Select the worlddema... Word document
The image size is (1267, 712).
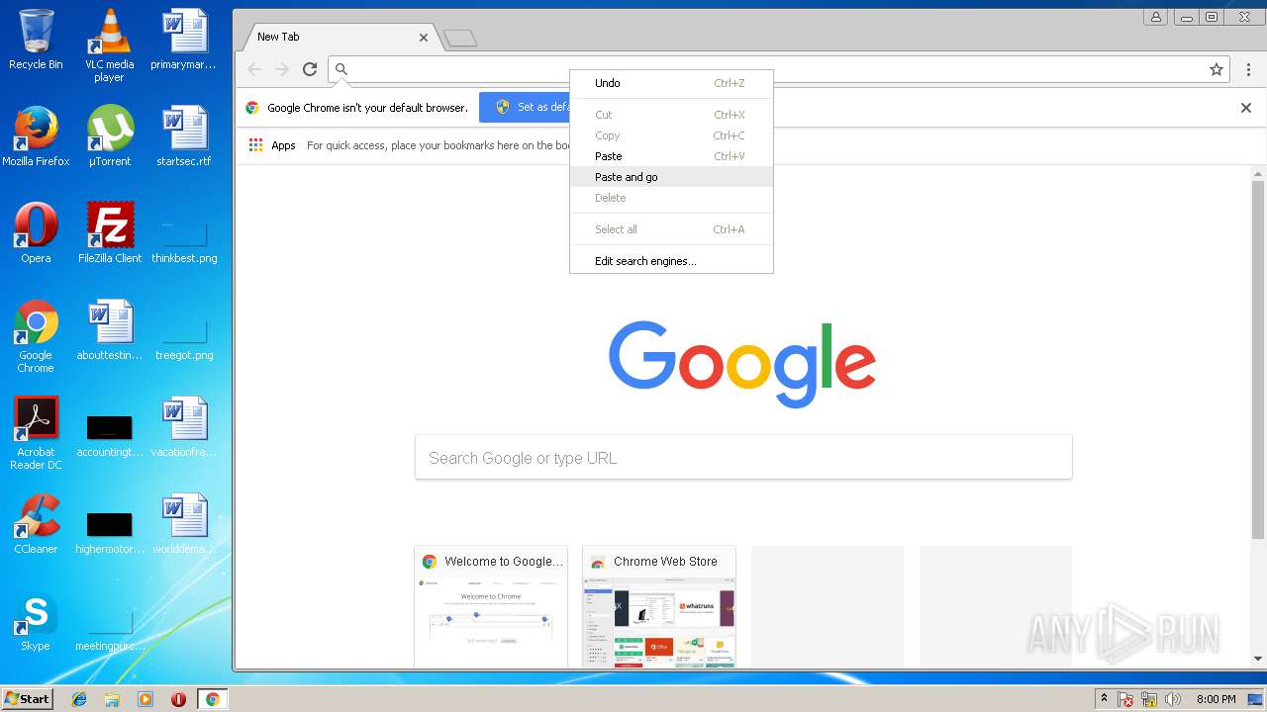(184, 523)
